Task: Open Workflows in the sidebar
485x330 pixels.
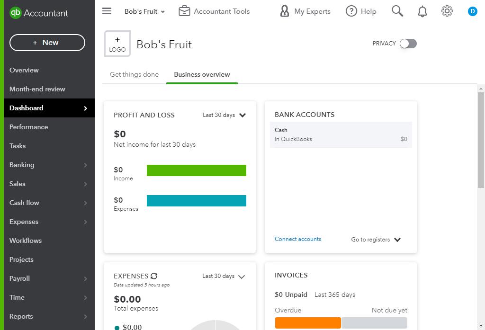Action: coord(26,241)
